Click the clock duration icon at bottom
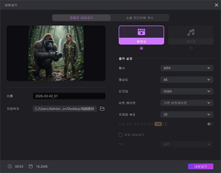This screenshot has height=173, width=221. point(10,166)
